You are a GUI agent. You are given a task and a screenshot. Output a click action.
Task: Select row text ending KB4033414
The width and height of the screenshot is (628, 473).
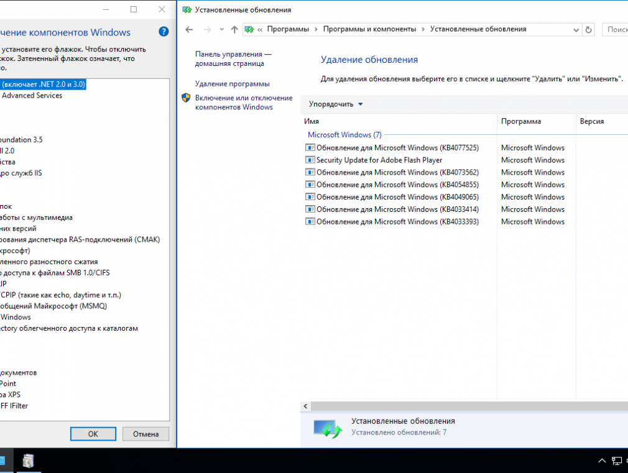tap(398, 209)
